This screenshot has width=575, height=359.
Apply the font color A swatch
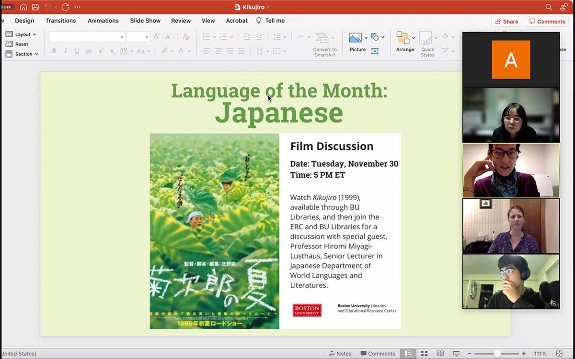pyautogui.click(x=181, y=51)
